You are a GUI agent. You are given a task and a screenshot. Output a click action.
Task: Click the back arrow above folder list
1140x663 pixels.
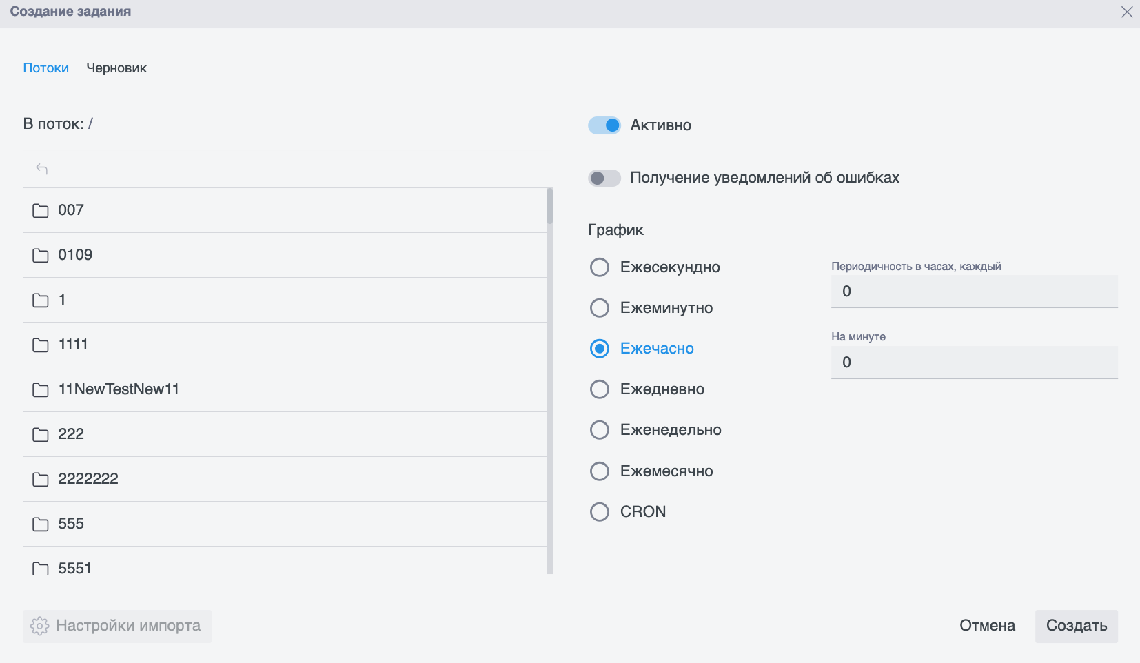[x=41, y=169]
